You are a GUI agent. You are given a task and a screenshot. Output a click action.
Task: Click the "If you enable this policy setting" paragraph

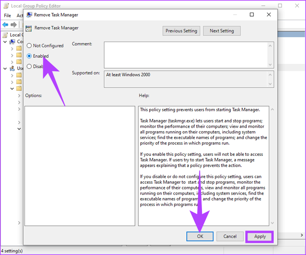201,160
